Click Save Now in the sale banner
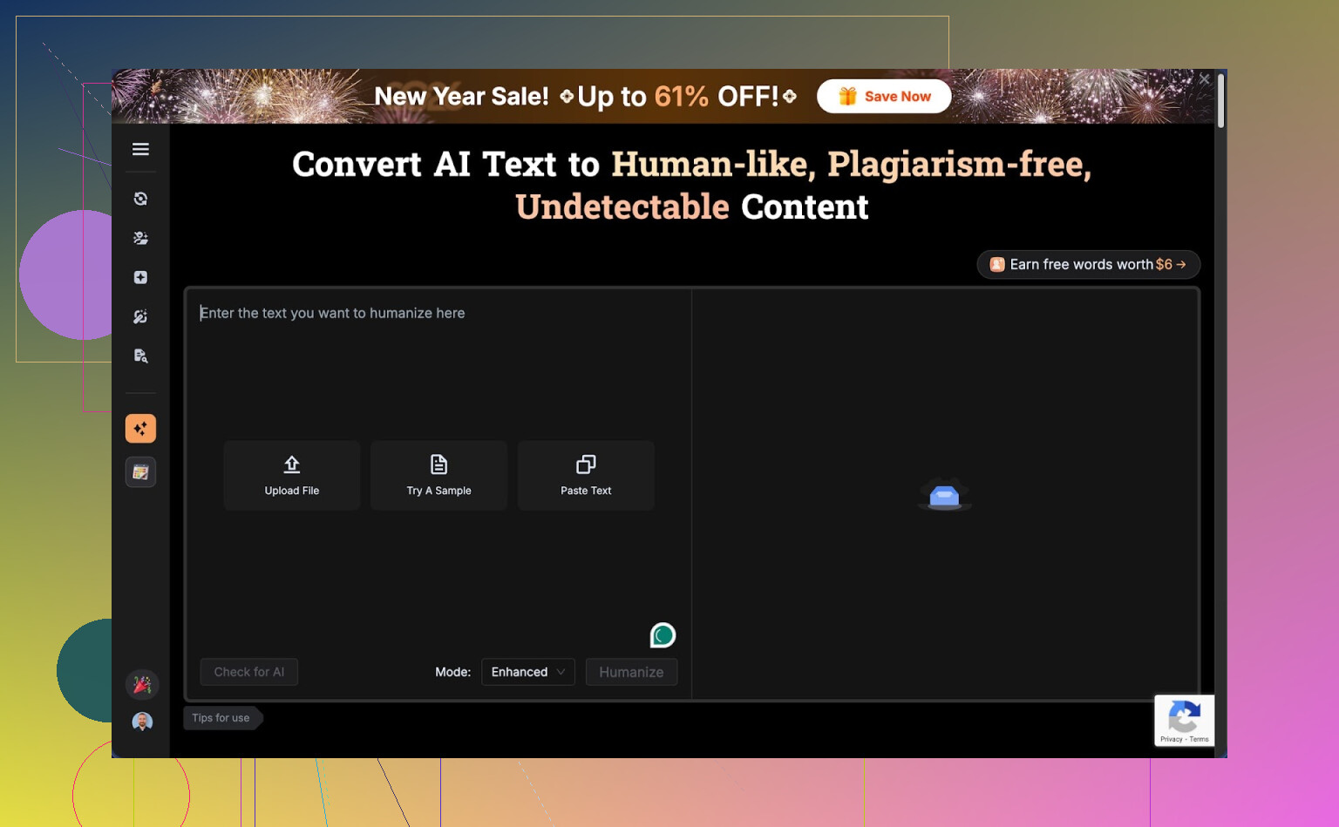The width and height of the screenshot is (1339, 827). (x=884, y=97)
